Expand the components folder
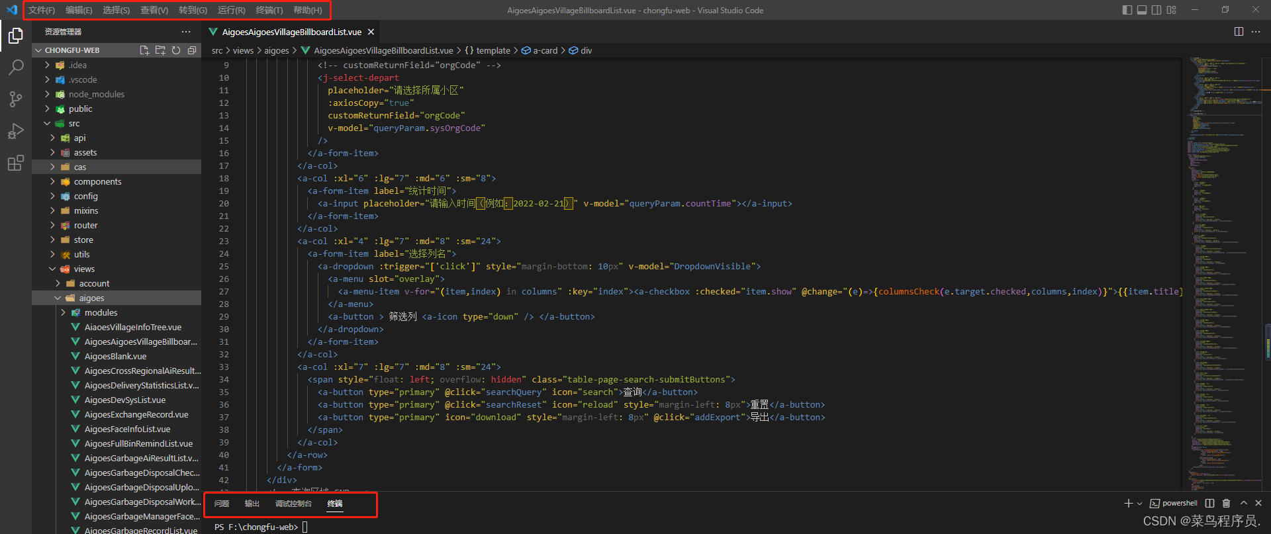 [x=117, y=181]
